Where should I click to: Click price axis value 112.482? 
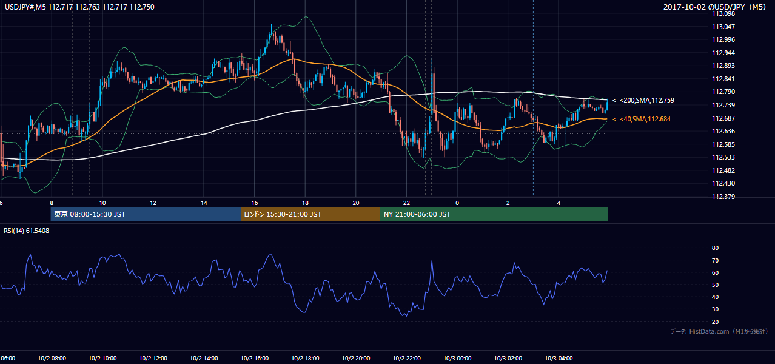723,170
